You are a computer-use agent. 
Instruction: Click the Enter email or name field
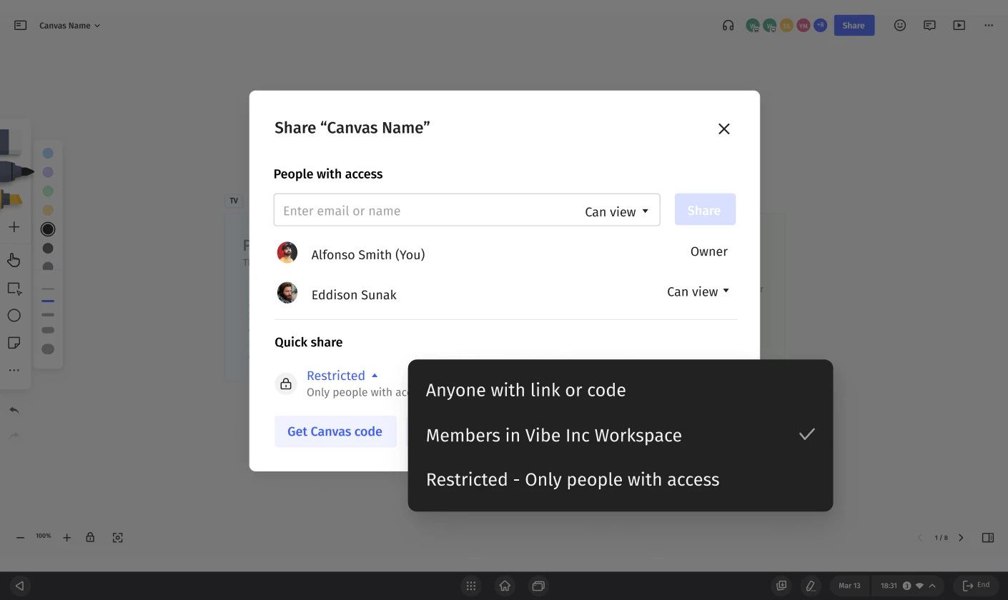(x=425, y=211)
